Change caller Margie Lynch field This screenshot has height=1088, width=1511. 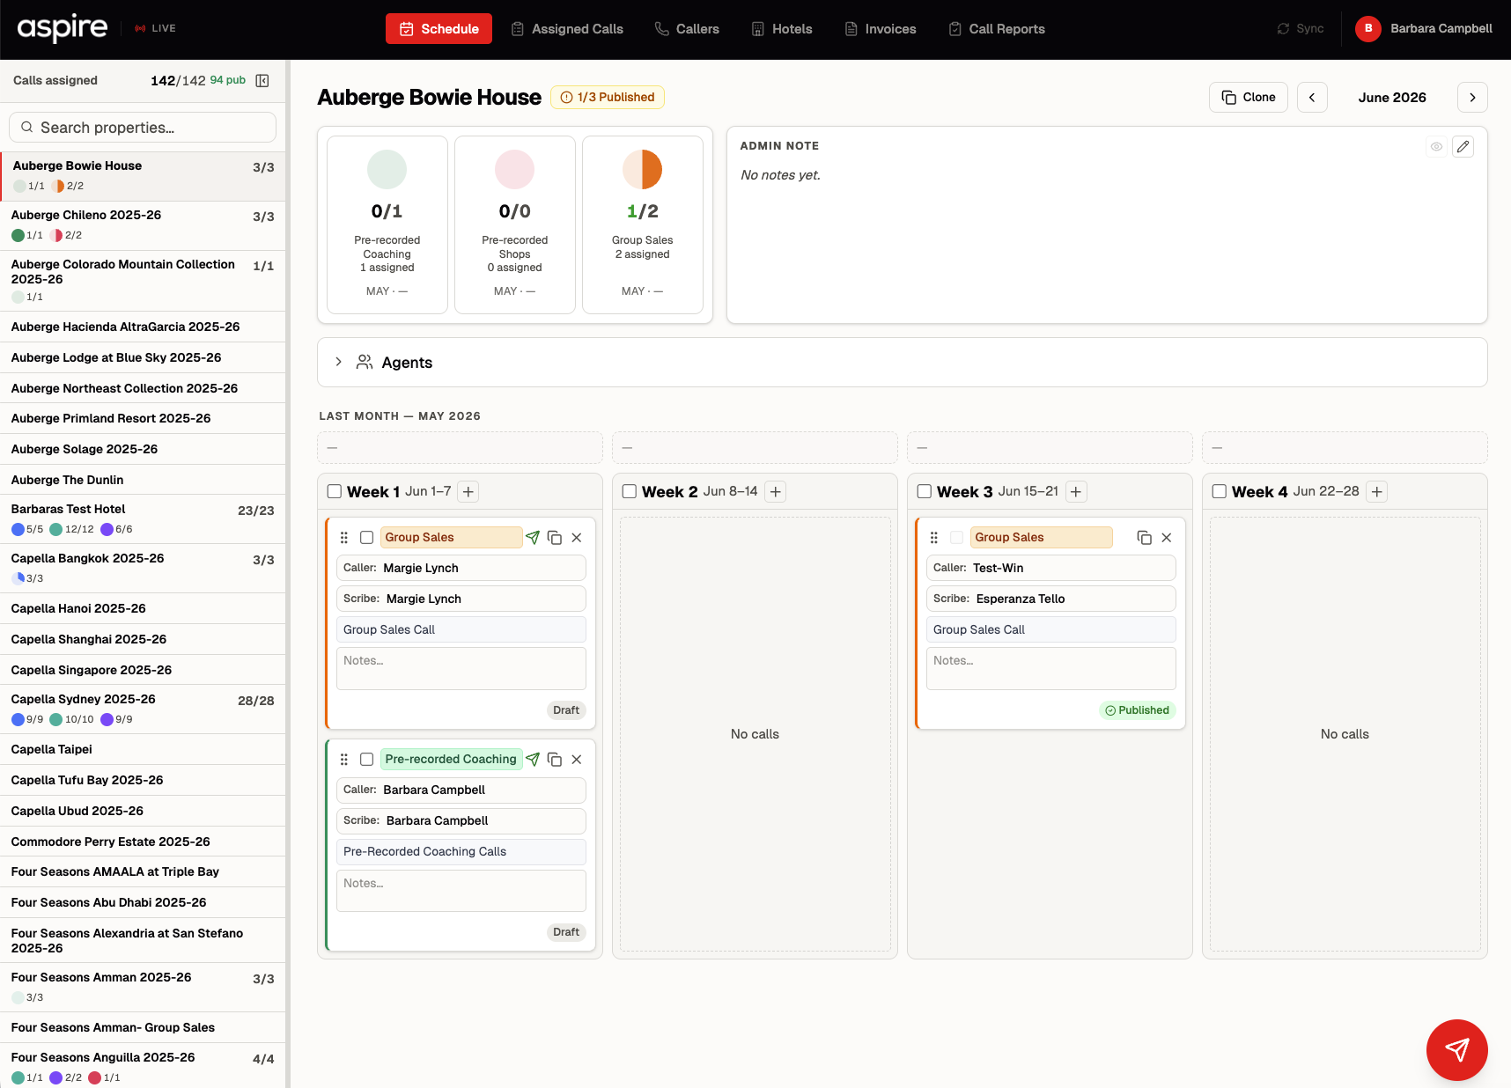pyautogui.click(x=461, y=568)
